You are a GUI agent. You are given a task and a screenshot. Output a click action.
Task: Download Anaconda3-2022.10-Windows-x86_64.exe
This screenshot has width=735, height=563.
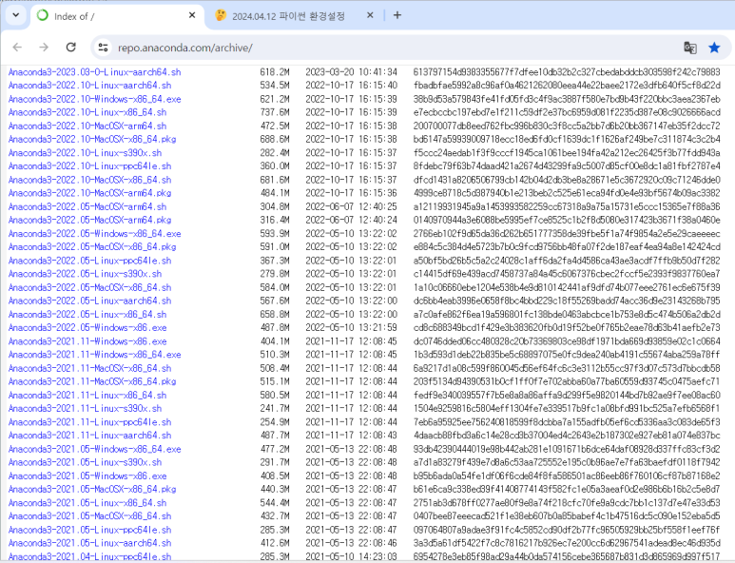pos(94,99)
